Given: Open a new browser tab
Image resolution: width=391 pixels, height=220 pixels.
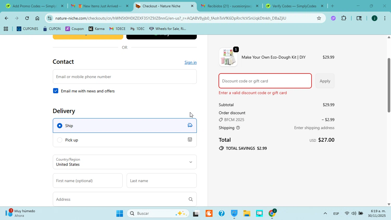Looking at the screenshot, I should (332, 6).
